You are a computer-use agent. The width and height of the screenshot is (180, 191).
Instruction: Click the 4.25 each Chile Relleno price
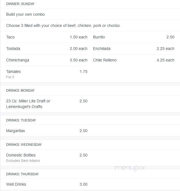[165, 60]
